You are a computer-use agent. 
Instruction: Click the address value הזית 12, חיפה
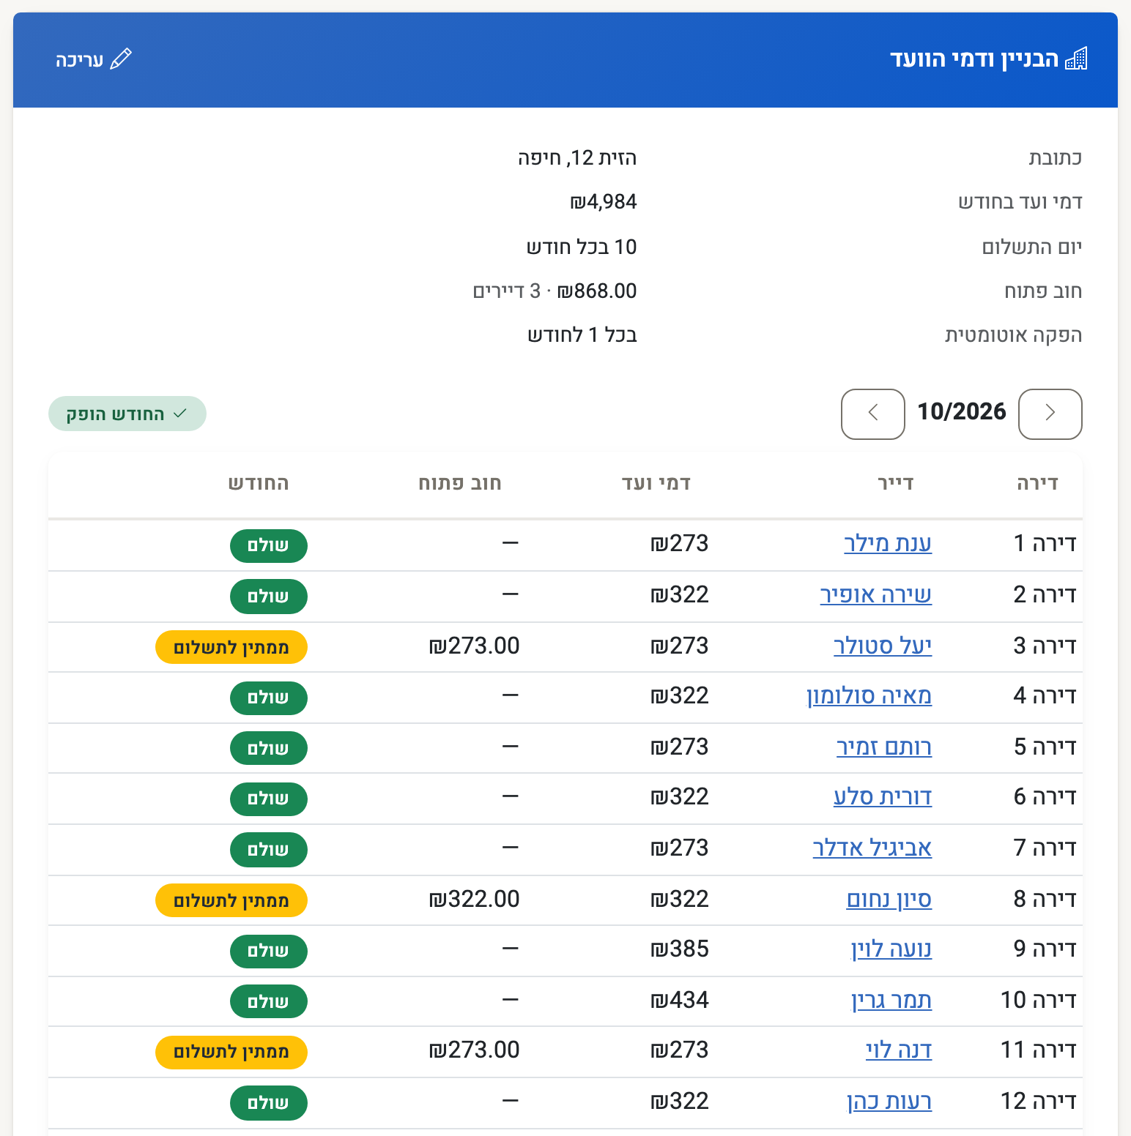click(577, 158)
